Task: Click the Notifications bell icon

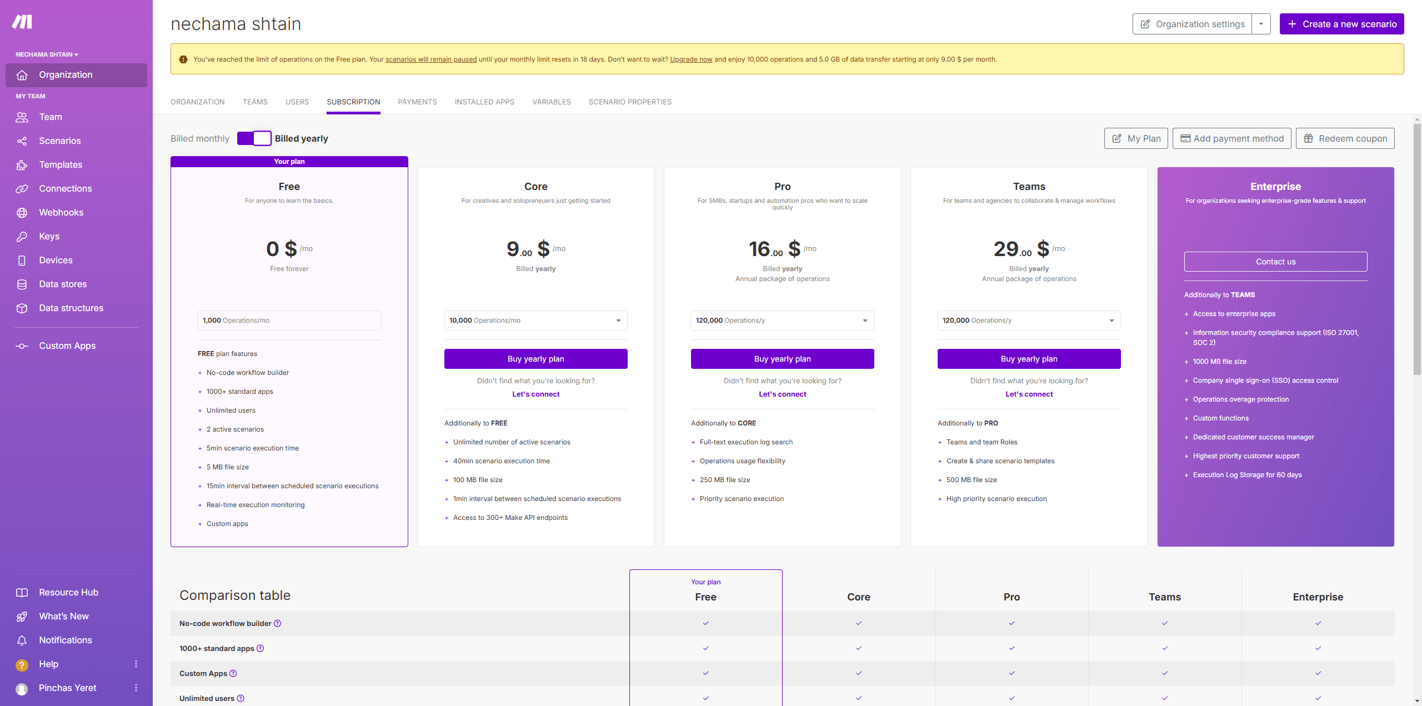Action: pyautogui.click(x=22, y=640)
